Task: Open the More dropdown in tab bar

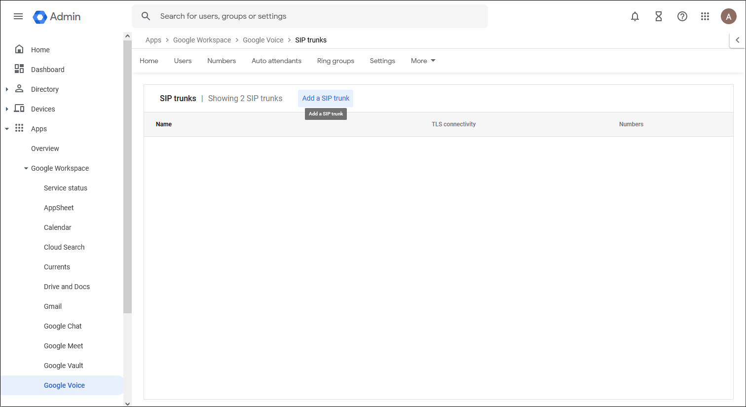Action: click(x=423, y=61)
